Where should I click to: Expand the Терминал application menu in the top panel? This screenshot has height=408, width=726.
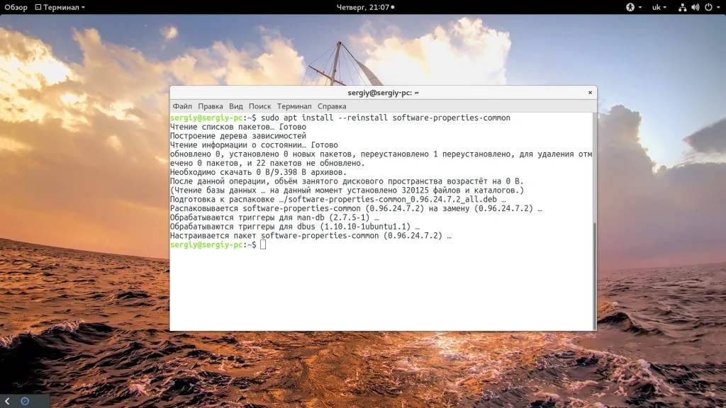[60, 7]
